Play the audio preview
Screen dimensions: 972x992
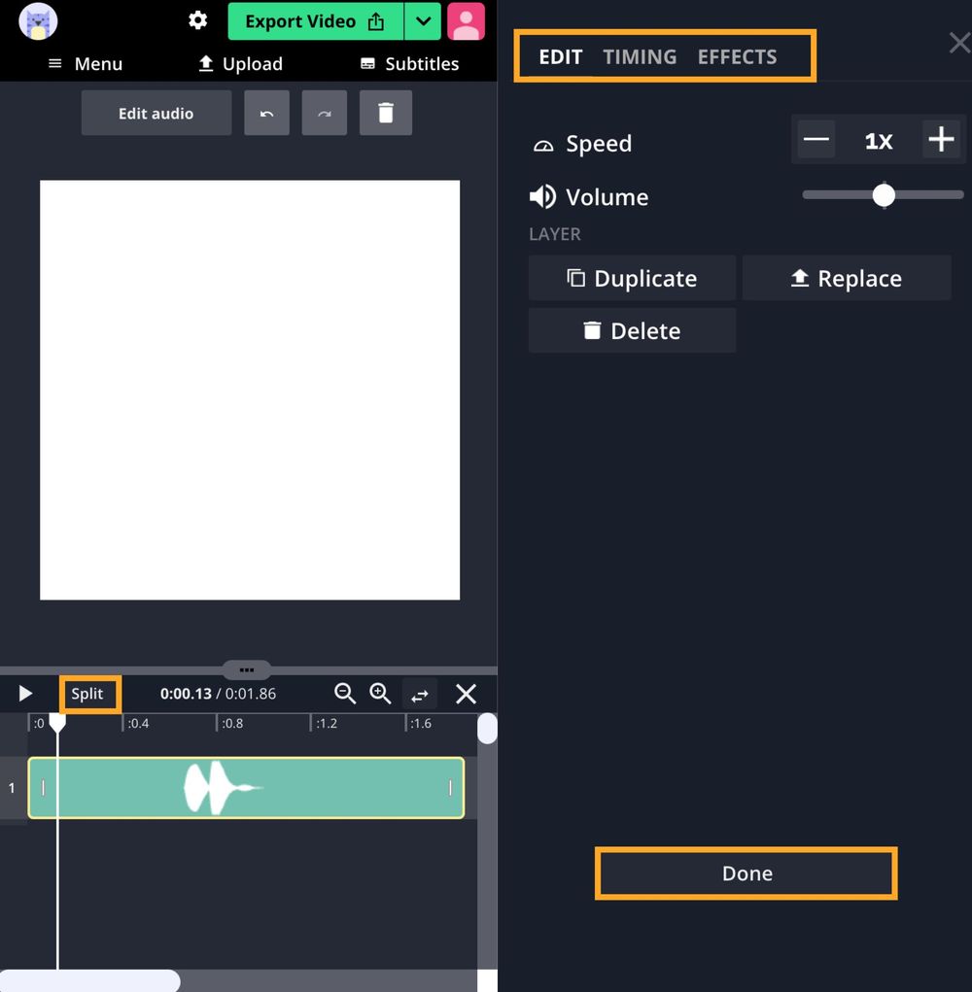(26, 694)
